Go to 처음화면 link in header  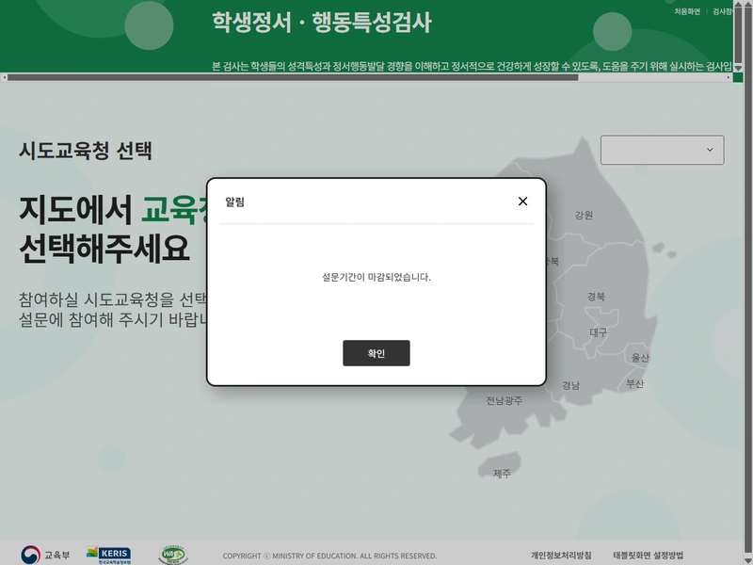pyautogui.click(x=687, y=11)
